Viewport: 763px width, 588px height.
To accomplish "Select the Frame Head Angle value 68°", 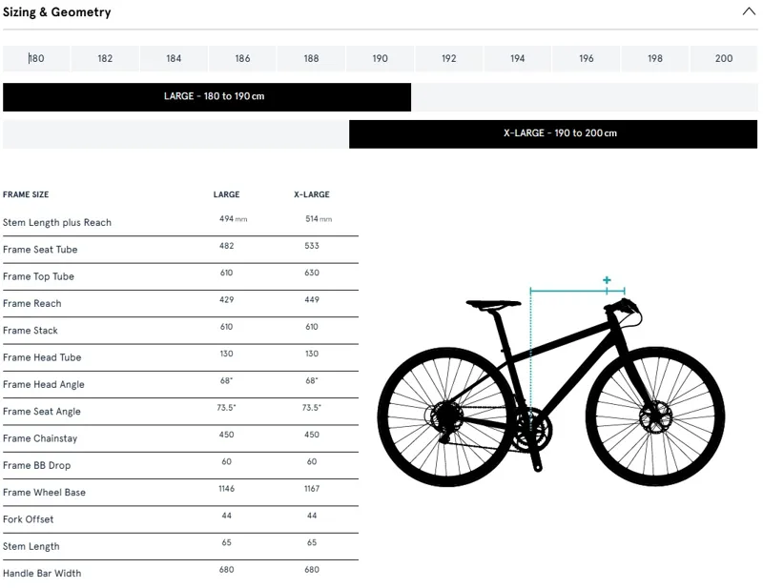I will tap(226, 384).
